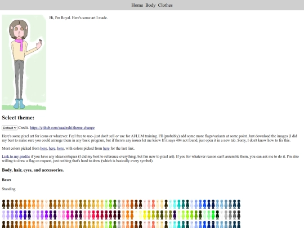
Task: Click the 'Standing' label
Action: (8, 189)
